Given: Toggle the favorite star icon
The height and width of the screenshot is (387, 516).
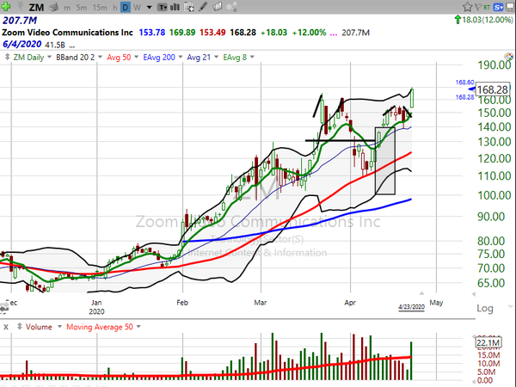Looking at the screenshot, I should click(467, 7).
